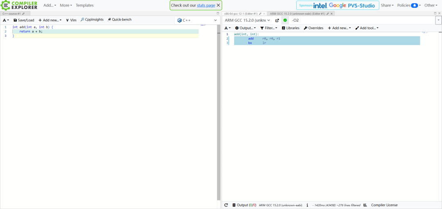442x209 pixels.
Task: Open the Libraries panel
Action: (291, 28)
